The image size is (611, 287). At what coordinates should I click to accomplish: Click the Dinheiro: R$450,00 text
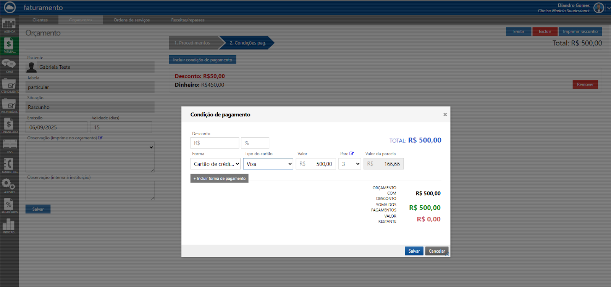199,85
